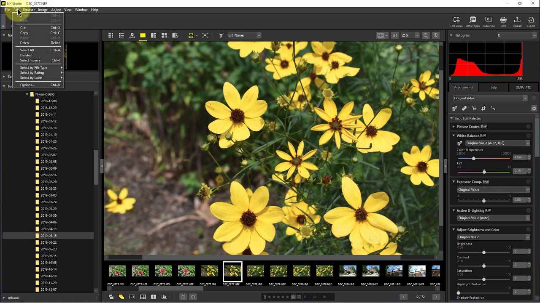Open the 25% zoom level dropdown

pos(410,35)
